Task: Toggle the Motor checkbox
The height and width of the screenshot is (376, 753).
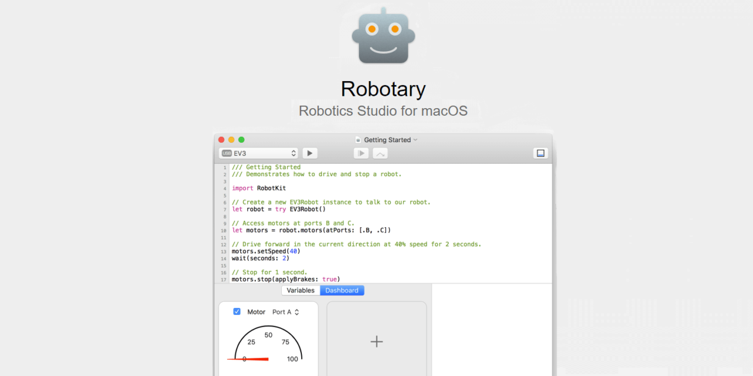Action: click(237, 311)
